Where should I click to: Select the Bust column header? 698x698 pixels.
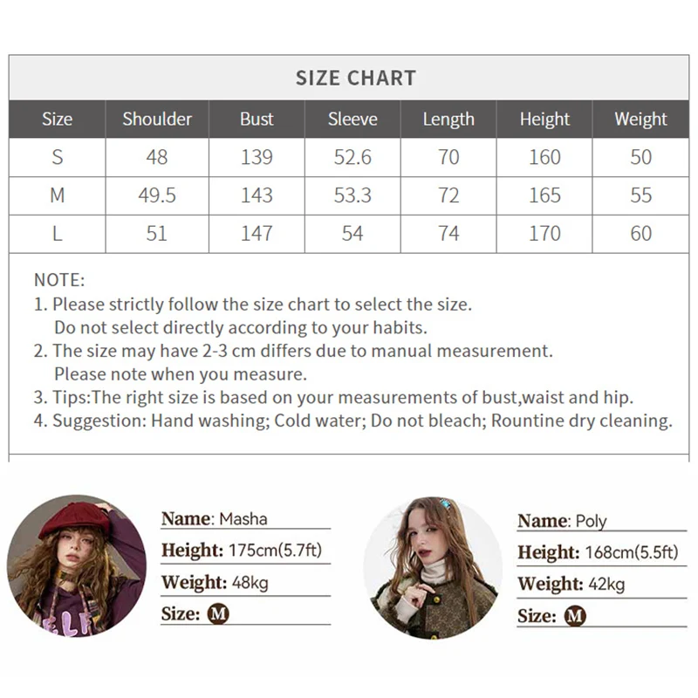pos(257,120)
